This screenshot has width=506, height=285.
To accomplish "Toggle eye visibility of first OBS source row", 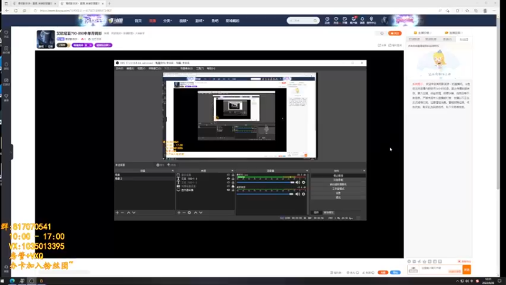I will (x=228, y=175).
